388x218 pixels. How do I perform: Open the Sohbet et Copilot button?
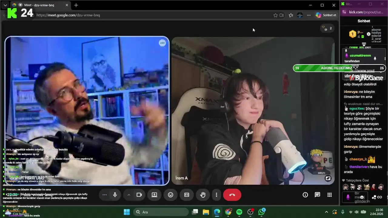tap(326, 15)
